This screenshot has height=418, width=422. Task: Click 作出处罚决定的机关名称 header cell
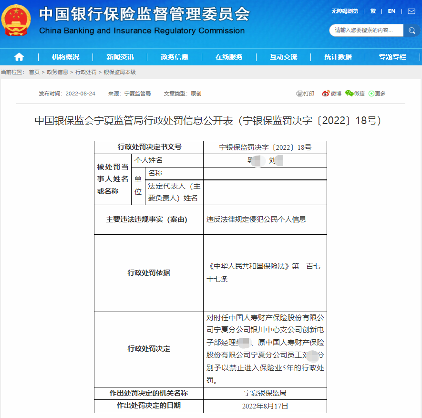pos(149,393)
